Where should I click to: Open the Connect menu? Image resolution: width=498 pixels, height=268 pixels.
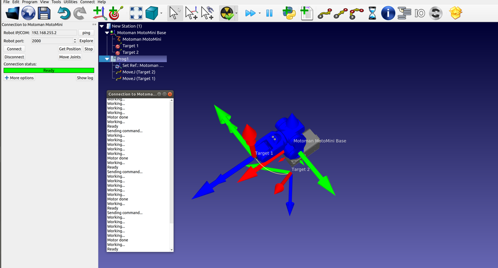tap(88, 2)
